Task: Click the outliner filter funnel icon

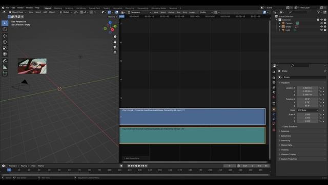Action: (x=319, y=12)
